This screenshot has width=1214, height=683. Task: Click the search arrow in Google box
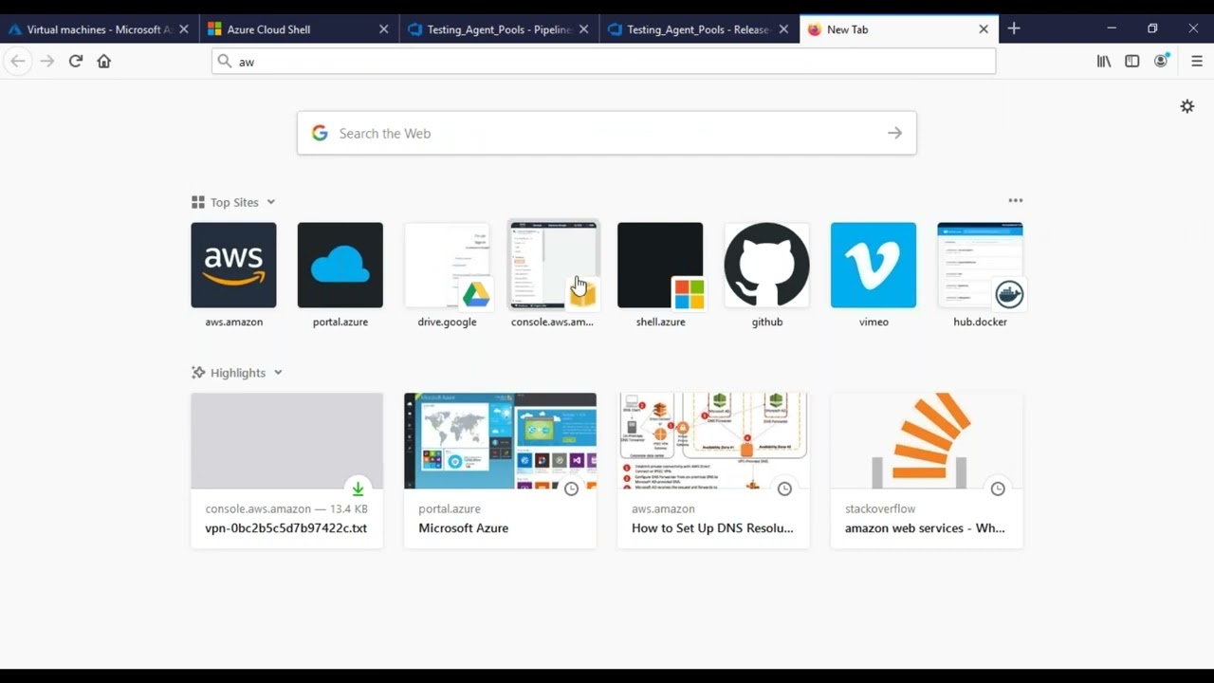click(x=894, y=134)
